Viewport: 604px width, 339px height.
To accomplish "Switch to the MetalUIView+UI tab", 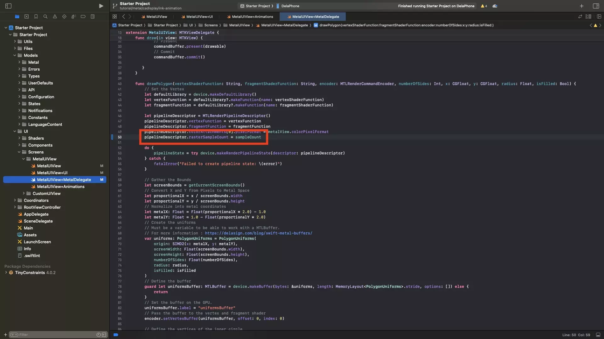I will (x=197, y=17).
